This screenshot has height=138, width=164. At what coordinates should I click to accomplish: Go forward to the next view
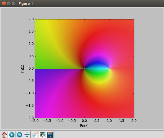(x=19, y=135)
